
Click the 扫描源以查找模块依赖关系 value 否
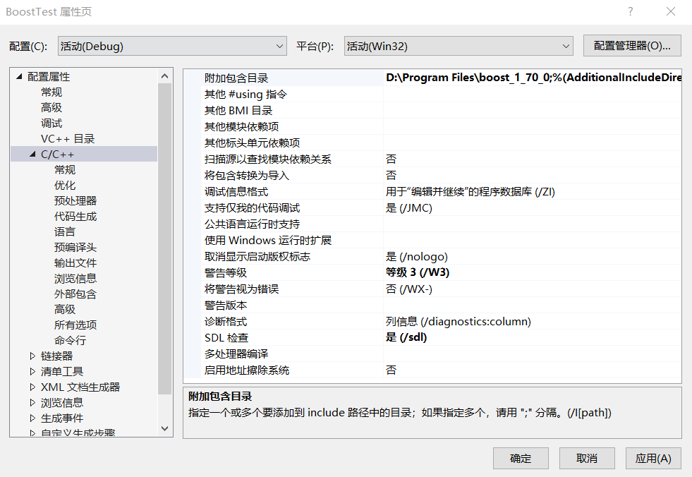391,159
